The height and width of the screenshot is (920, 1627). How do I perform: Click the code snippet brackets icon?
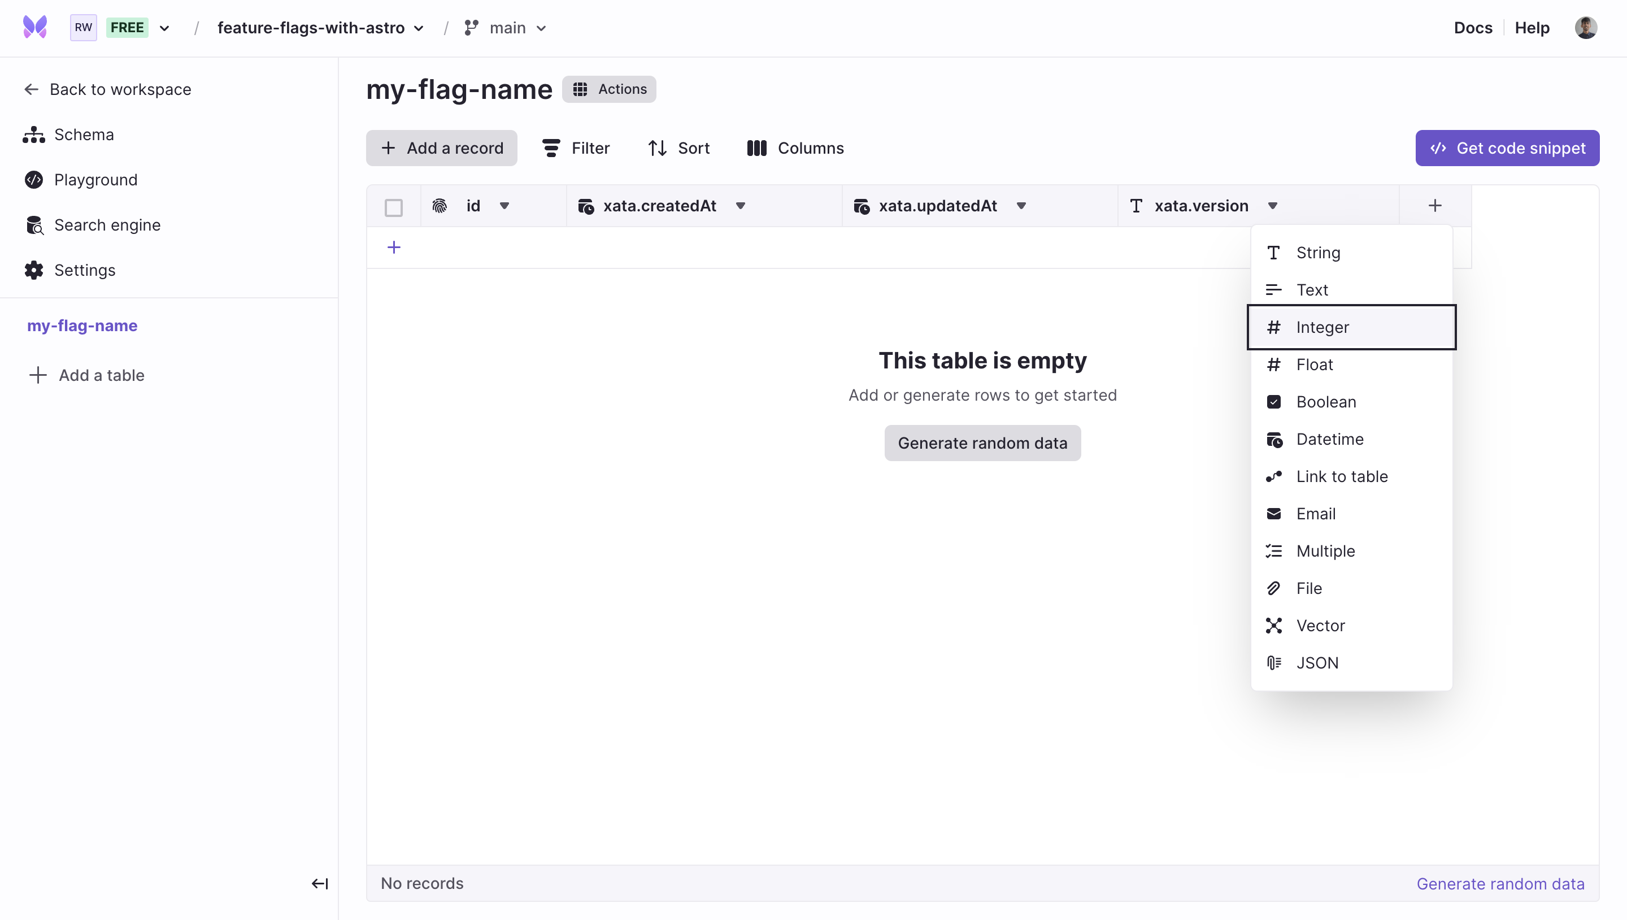[1438, 148]
